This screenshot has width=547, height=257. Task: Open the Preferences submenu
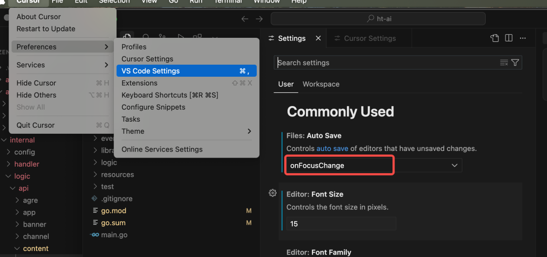coord(62,46)
